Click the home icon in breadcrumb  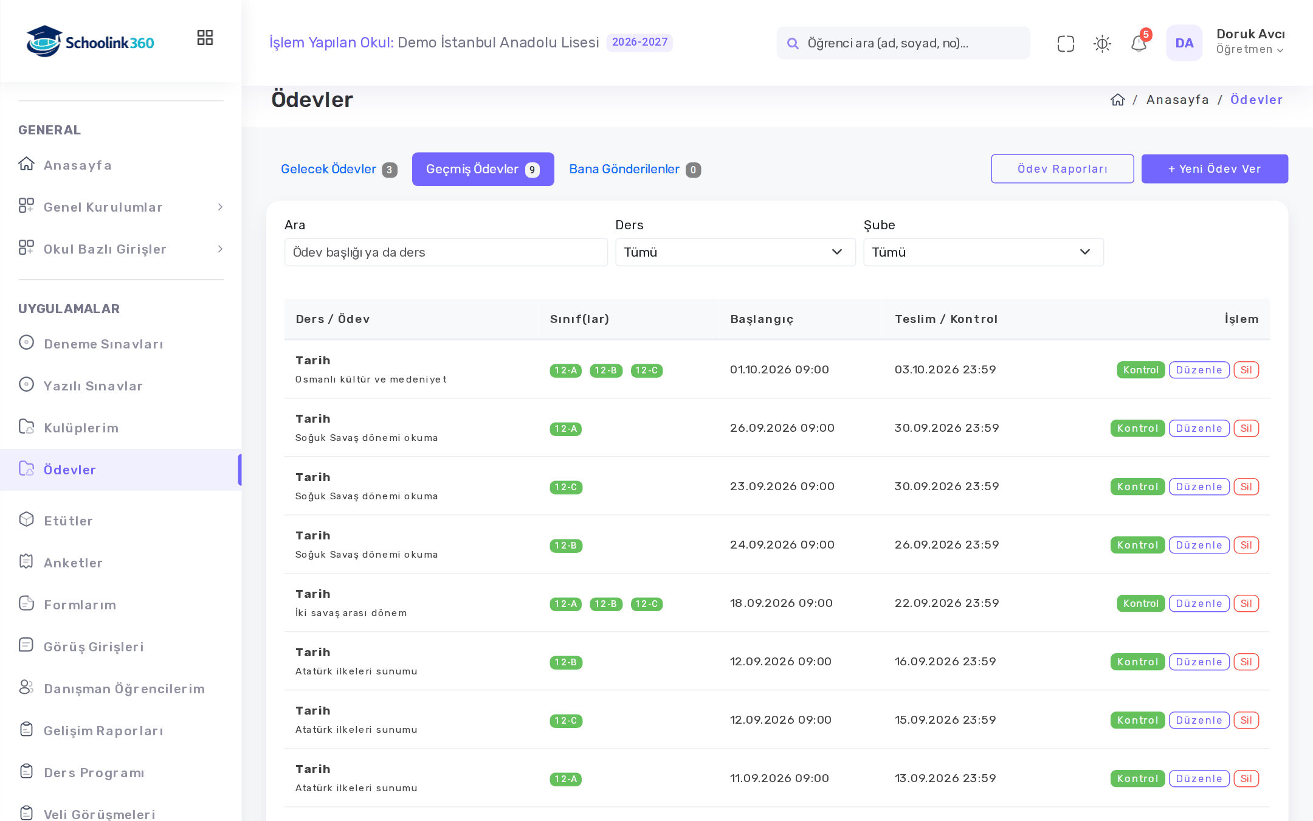(x=1117, y=100)
